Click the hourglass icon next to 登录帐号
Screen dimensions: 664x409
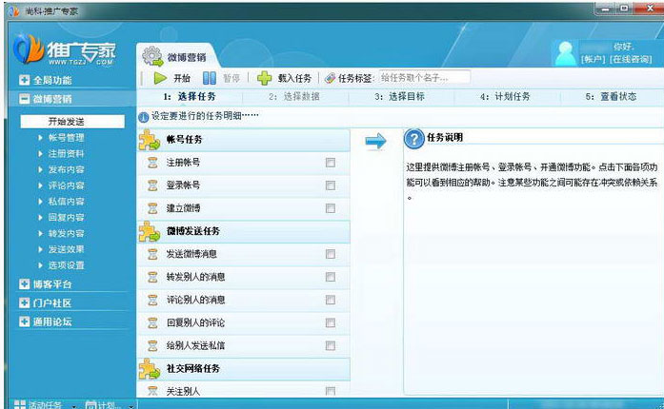click(x=152, y=185)
